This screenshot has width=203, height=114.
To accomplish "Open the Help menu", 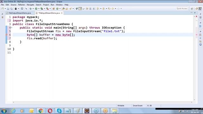I will [66, 5].
